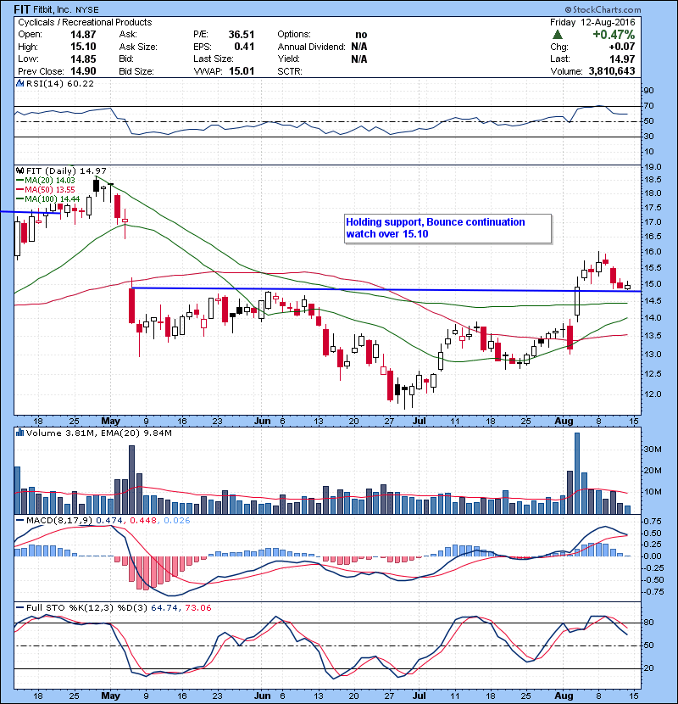Click Cyclicals / Recreational Products sector text
Screen dimensions: 678x704
(85, 22)
